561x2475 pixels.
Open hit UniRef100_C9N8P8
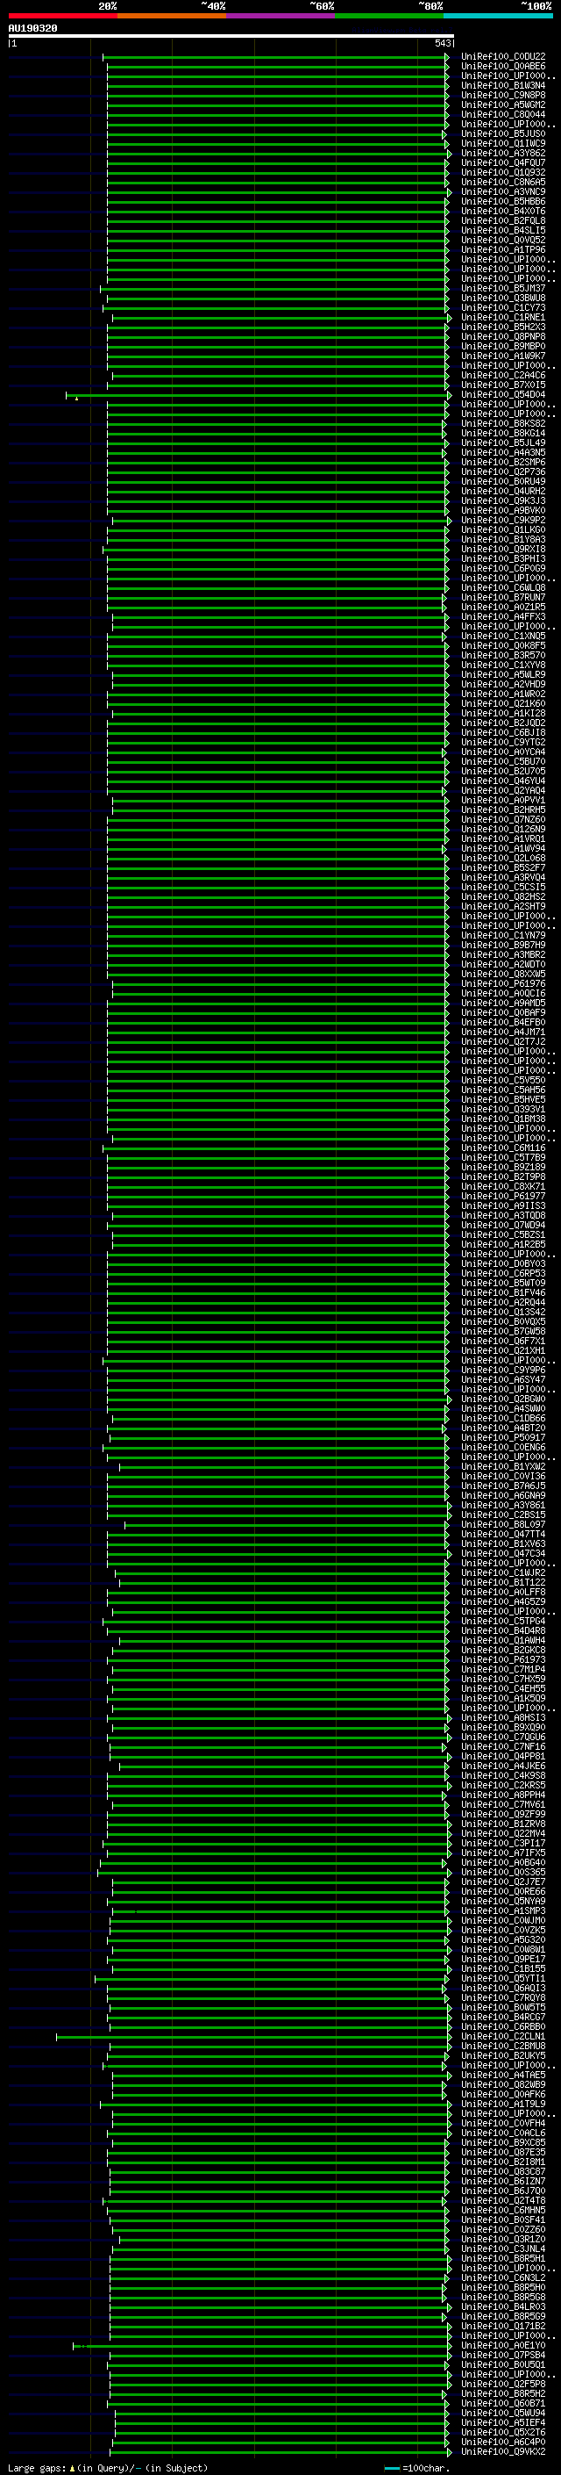[x=503, y=95]
